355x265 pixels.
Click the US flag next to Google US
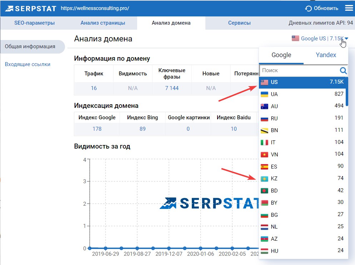coord(295,38)
